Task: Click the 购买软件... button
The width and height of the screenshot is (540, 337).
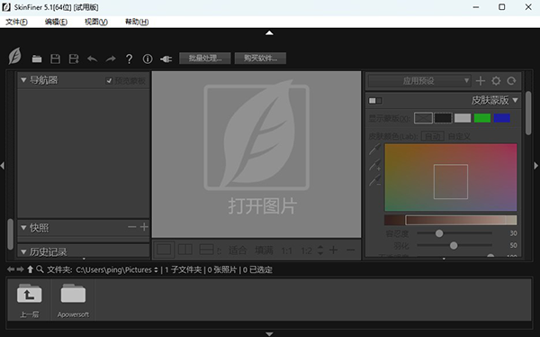Action: 260,59
